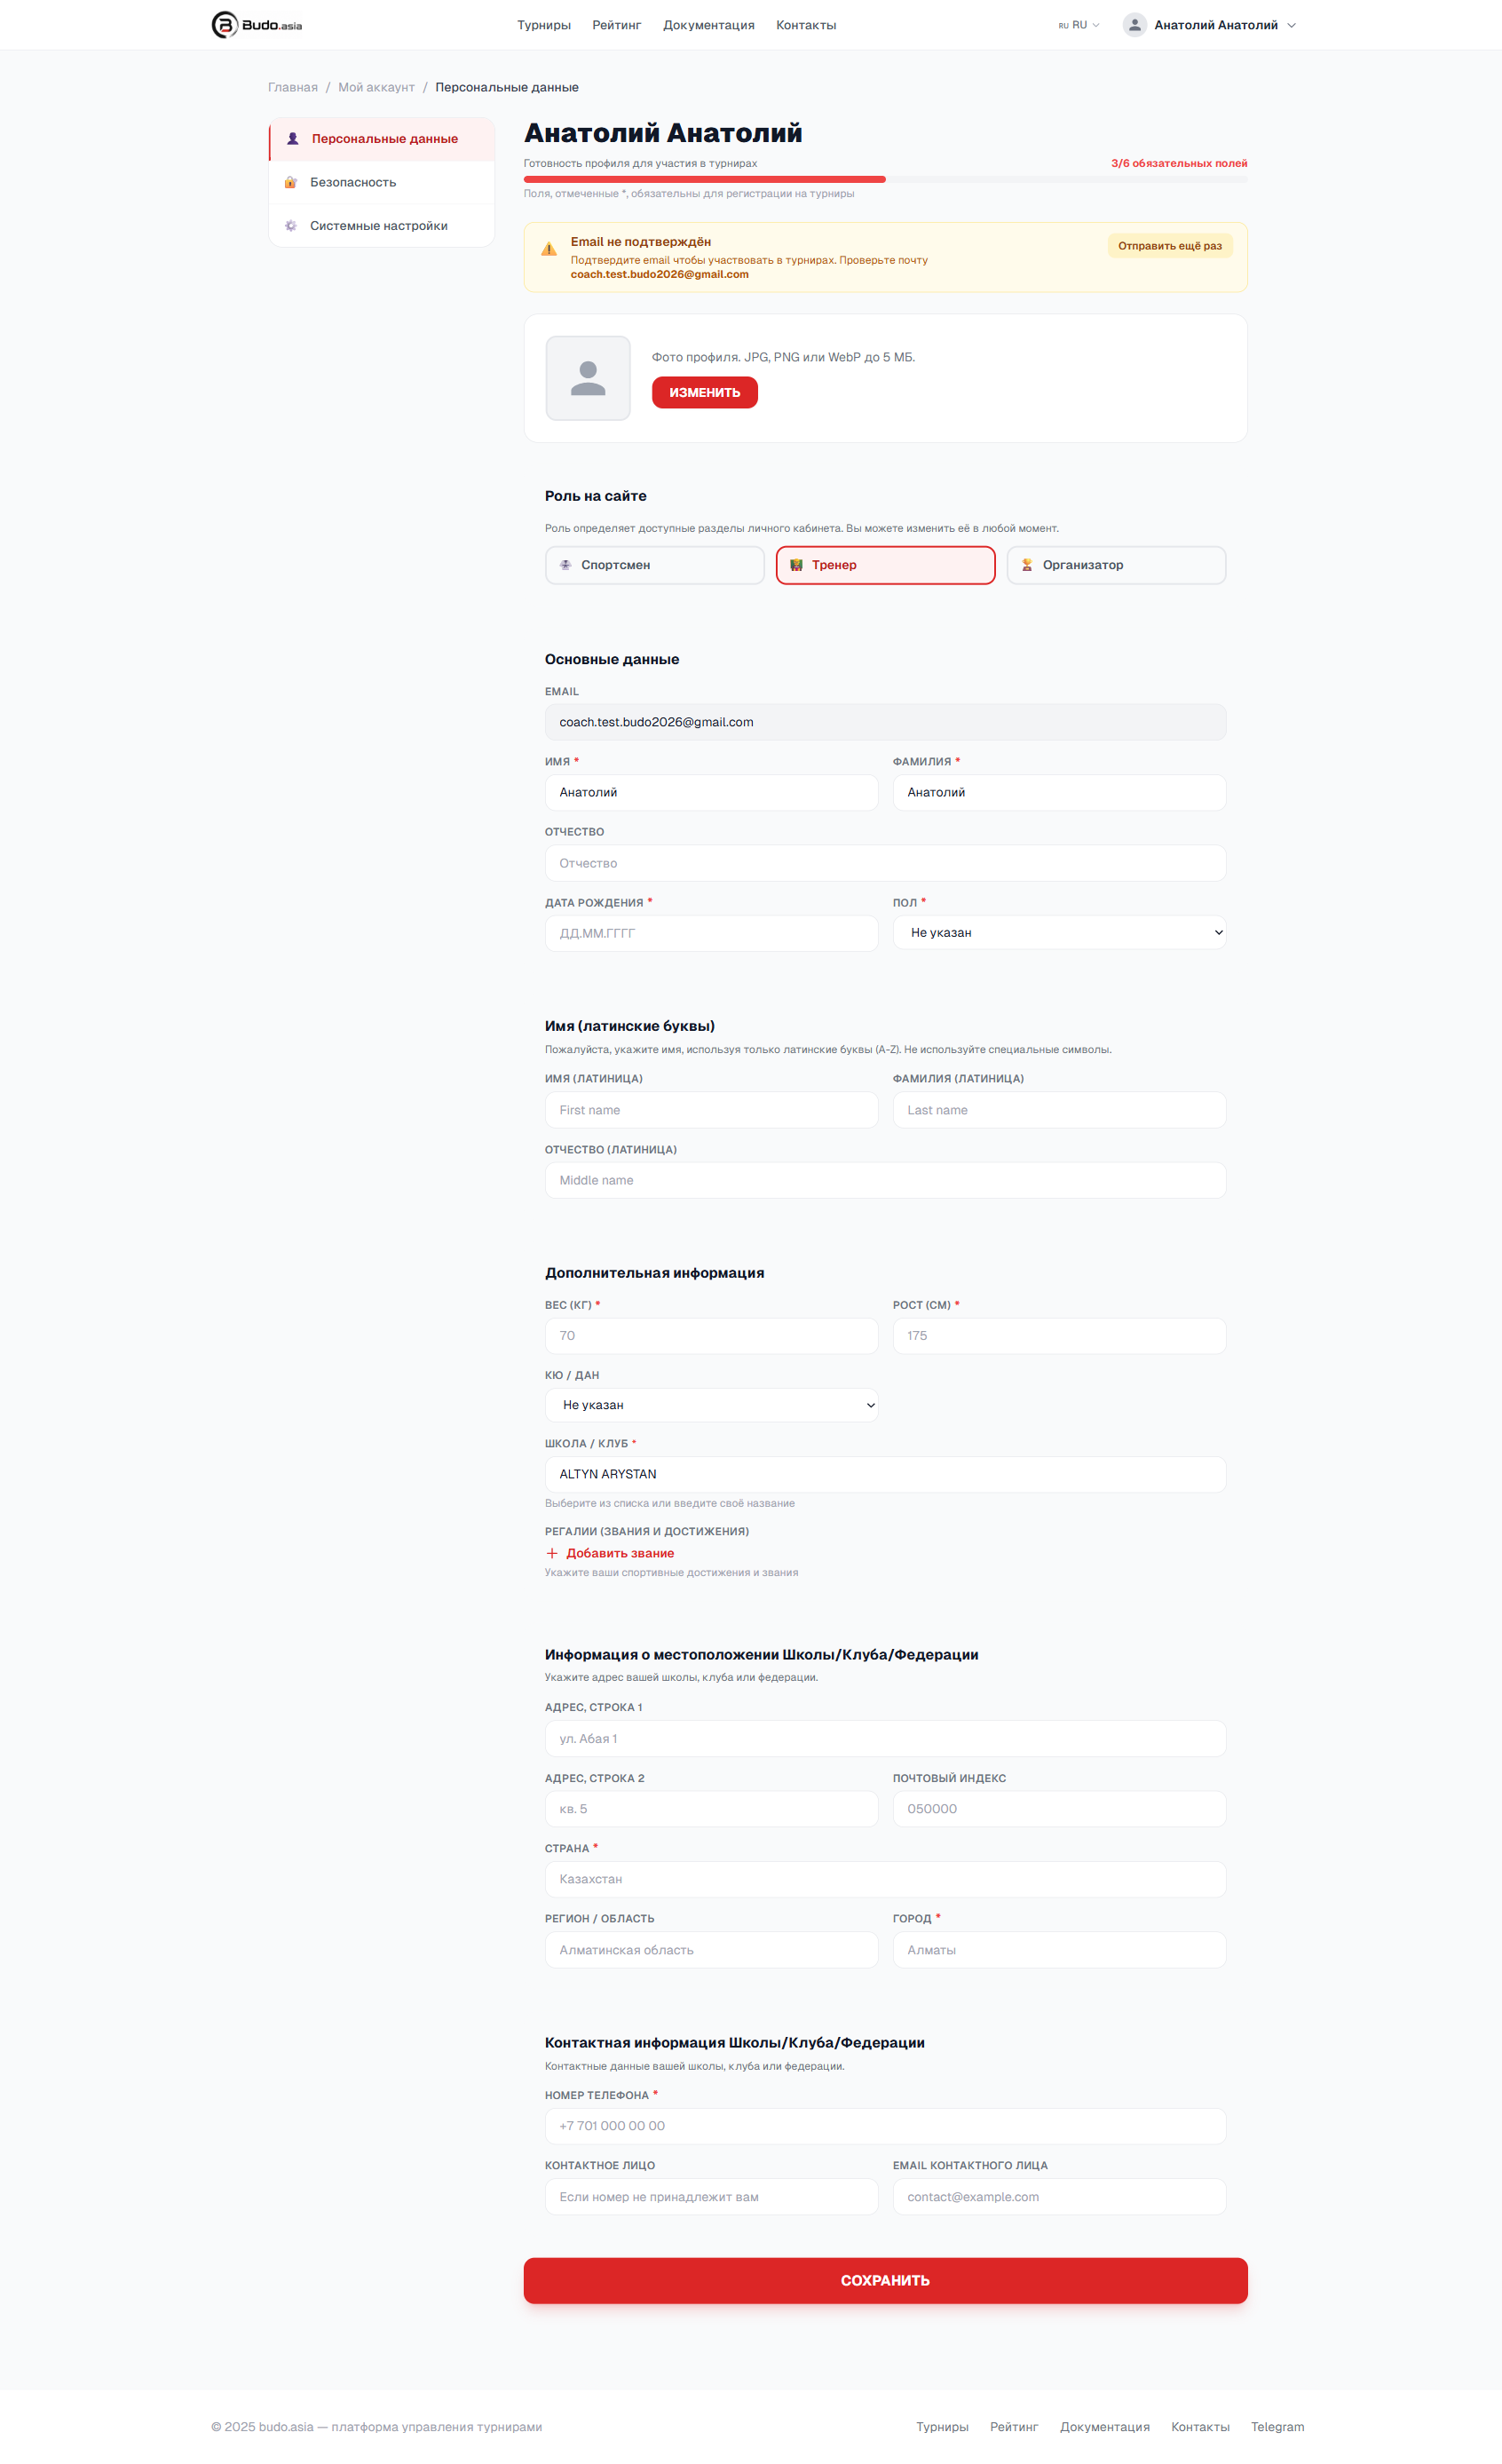Open the Документация menu item
1502x2464 pixels.
point(709,25)
